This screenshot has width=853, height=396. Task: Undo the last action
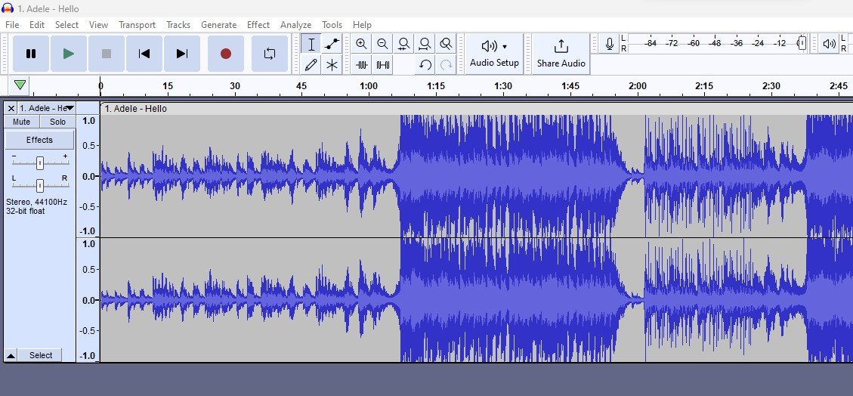pyautogui.click(x=425, y=65)
